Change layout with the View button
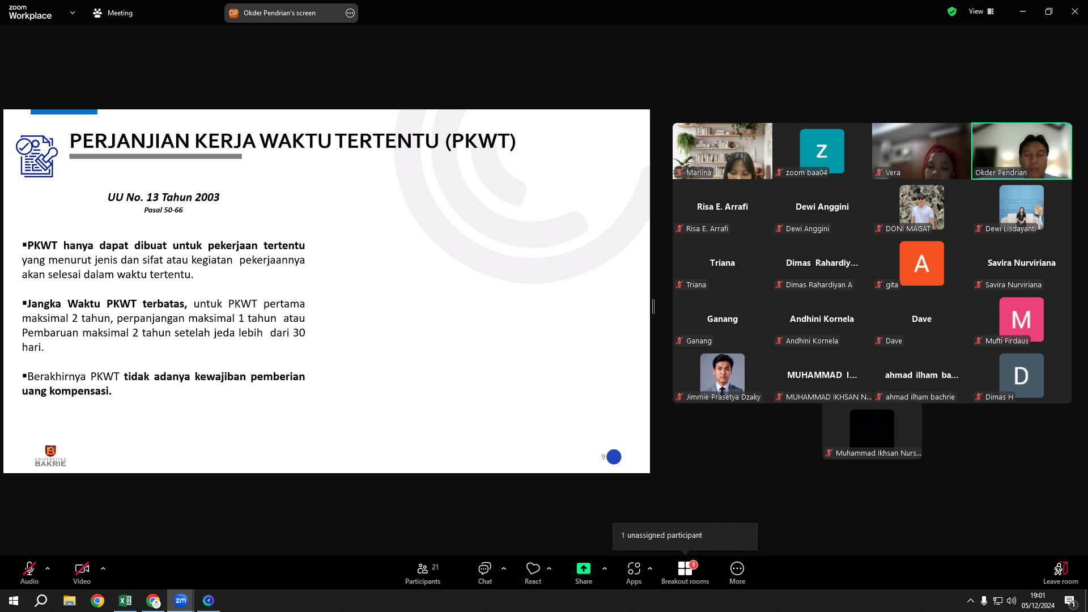This screenshot has height=612, width=1088. (981, 11)
